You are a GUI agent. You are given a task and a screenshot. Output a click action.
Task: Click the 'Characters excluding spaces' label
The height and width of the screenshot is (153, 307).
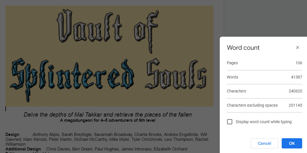[x=252, y=105]
